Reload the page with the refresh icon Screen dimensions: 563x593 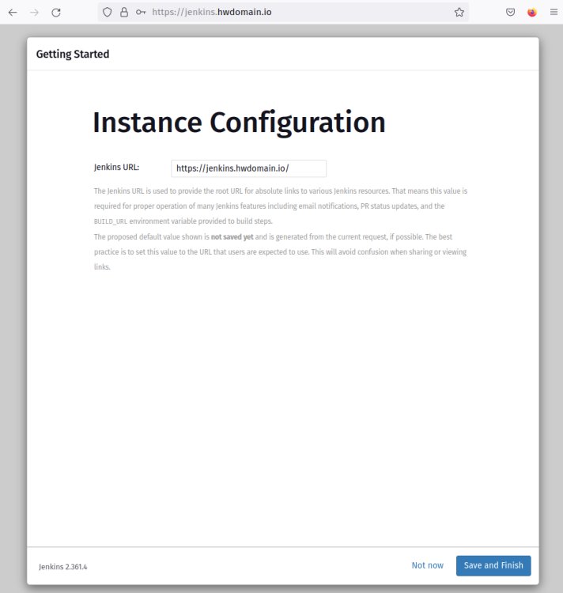point(56,13)
